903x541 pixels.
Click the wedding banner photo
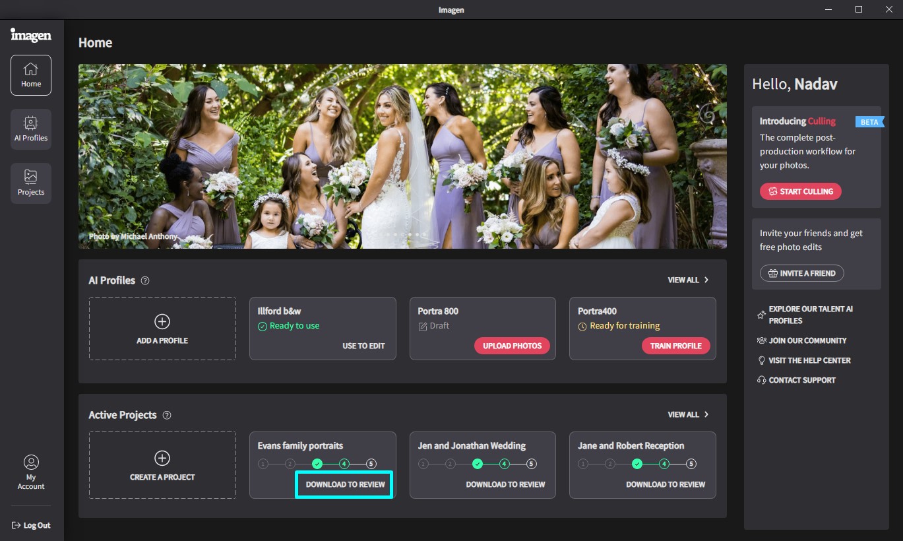click(x=402, y=156)
